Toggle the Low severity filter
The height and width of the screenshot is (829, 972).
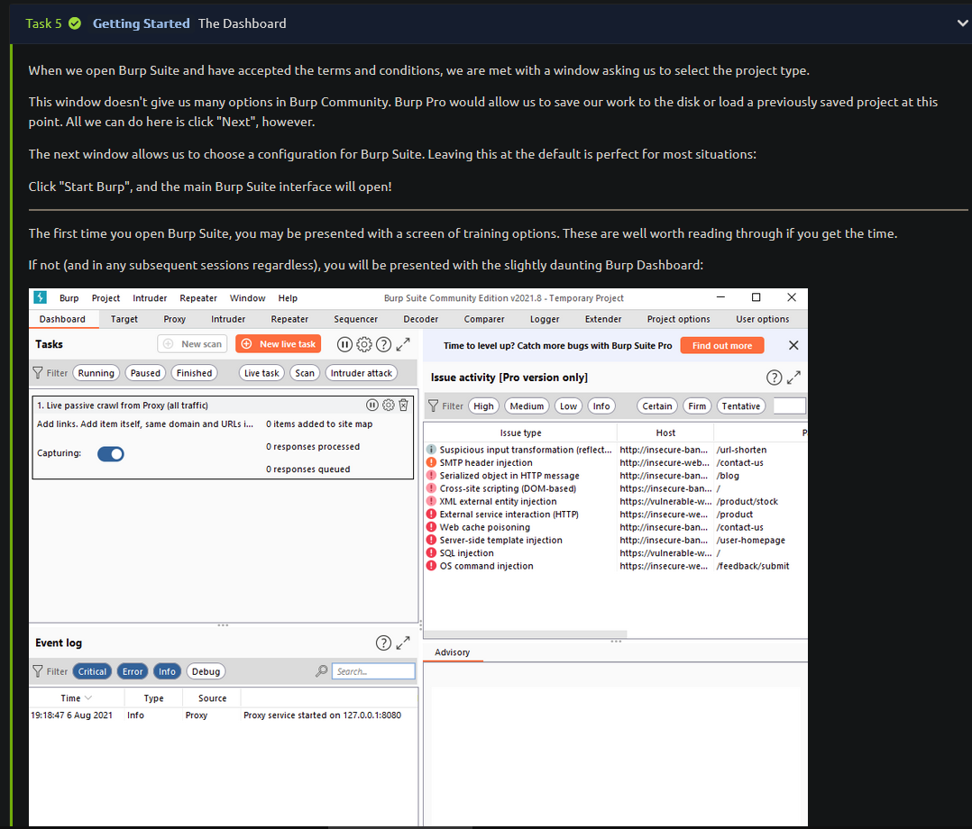(568, 405)
